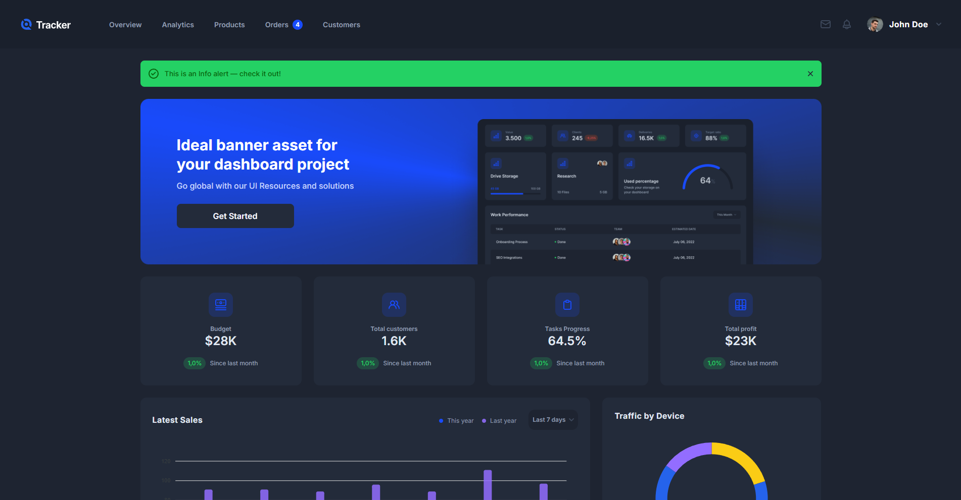Click John Doe's avatar picture
The height and width of the screenshot is (500, 961).
coord(875,24)
